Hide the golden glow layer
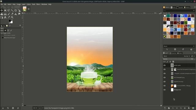 click(164, 65)
